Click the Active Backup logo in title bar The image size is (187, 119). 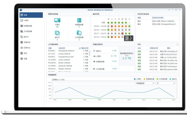[x=21, y=10]
